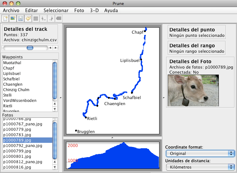Screen dimensions: 237x173
Task: Open the Archivo menu
Action: point(11,10)
